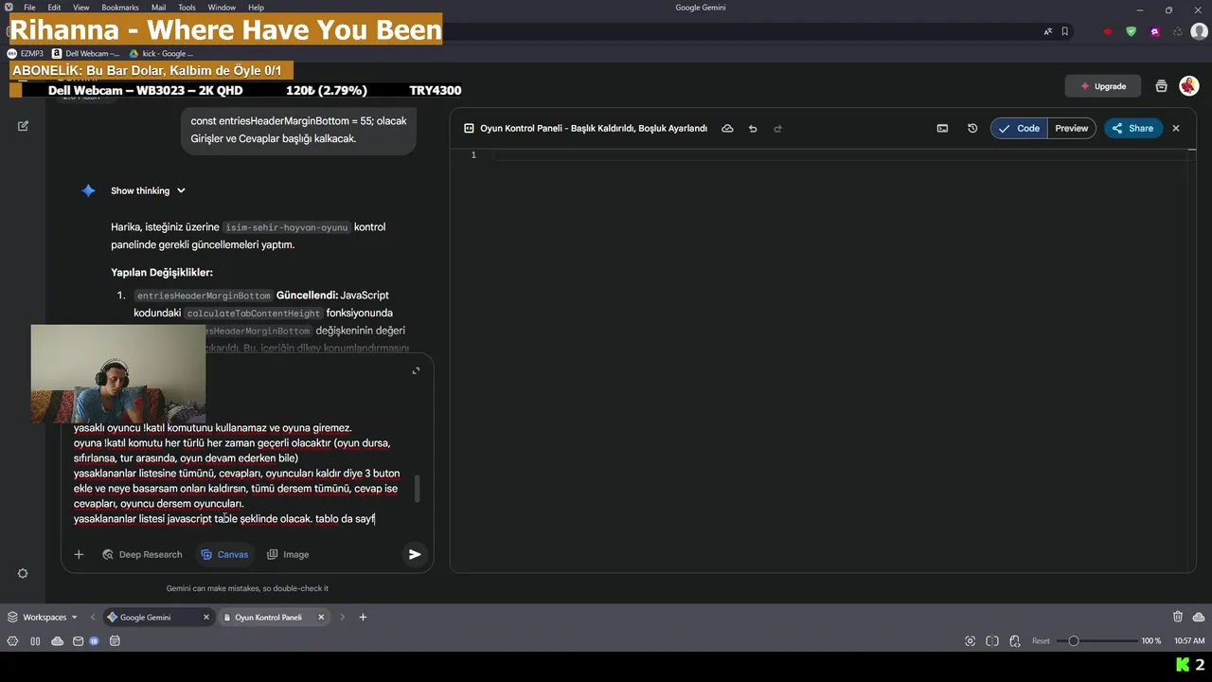Open the purple extension icon

click(x=1154, y=31)
